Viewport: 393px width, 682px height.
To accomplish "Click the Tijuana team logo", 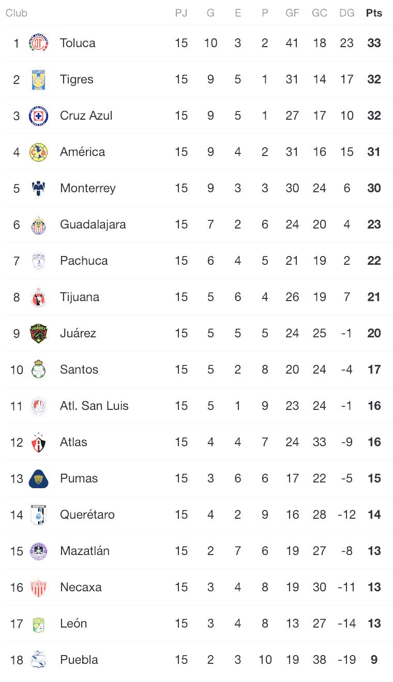I will point(39,297).
